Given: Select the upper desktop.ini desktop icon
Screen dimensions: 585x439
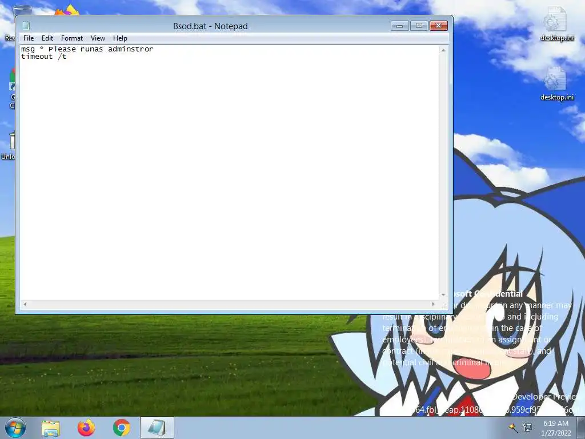Looking at the screenshot, I should tap(556, 23).
